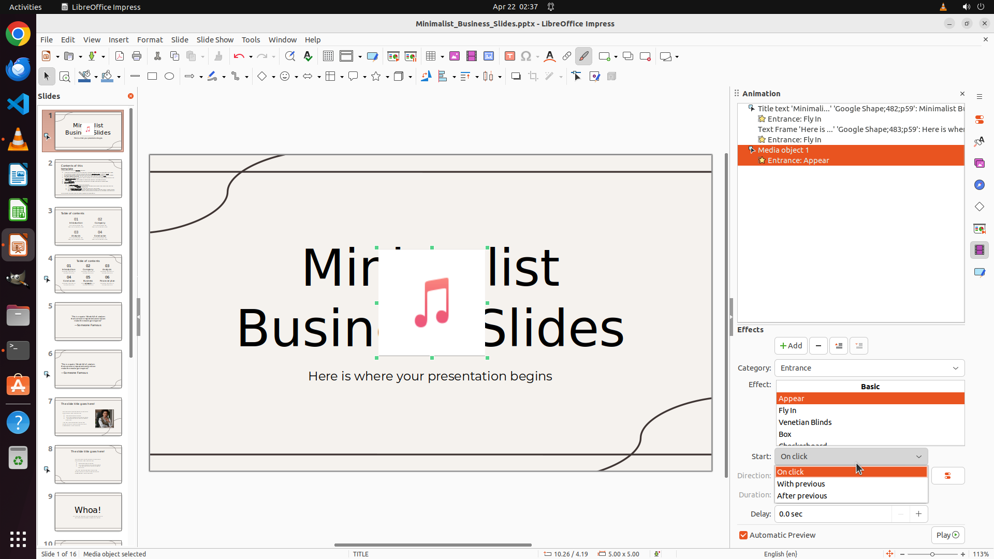Click the Add effect button

pyautogui.click(x=791, y=346)
